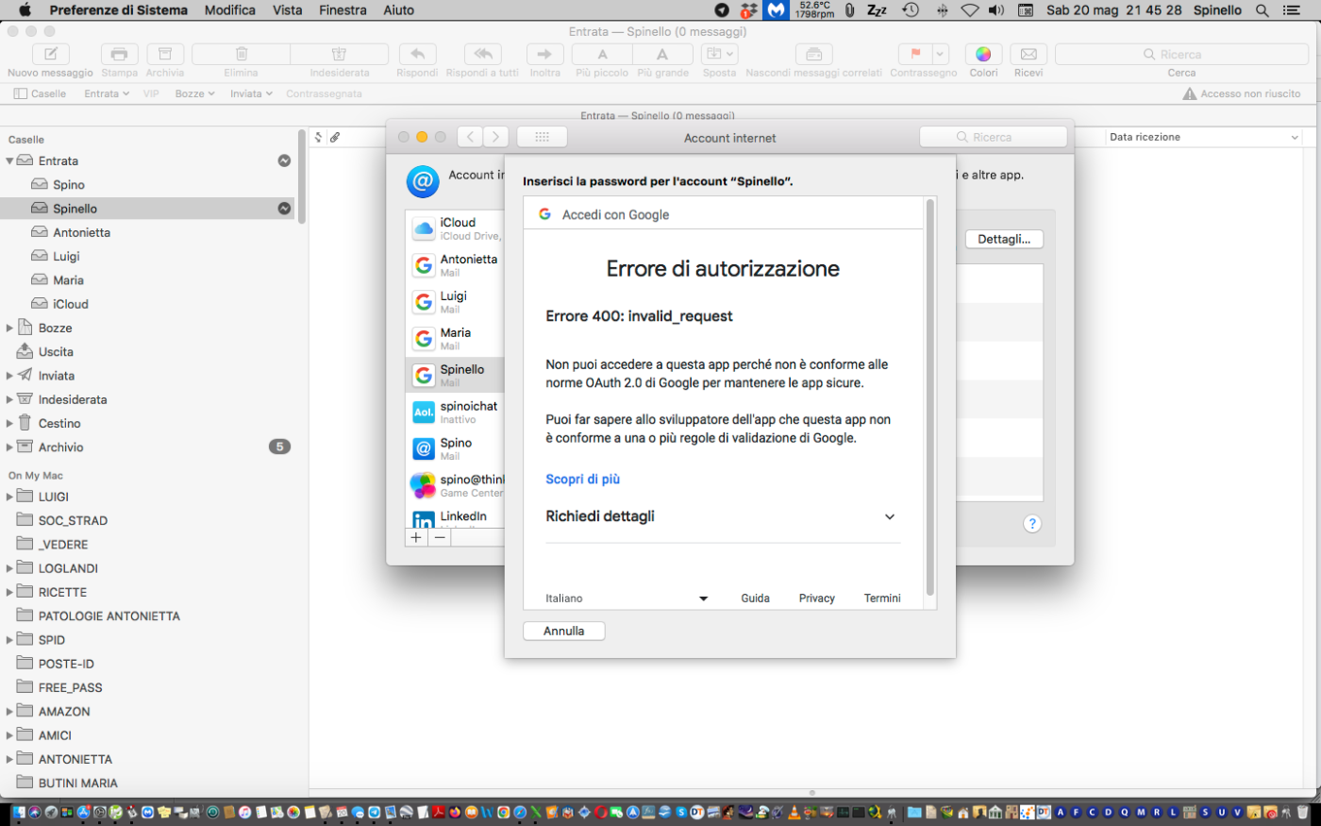1321x826 pixels.
Task: Open the Modifica menu
Action: 230,10
